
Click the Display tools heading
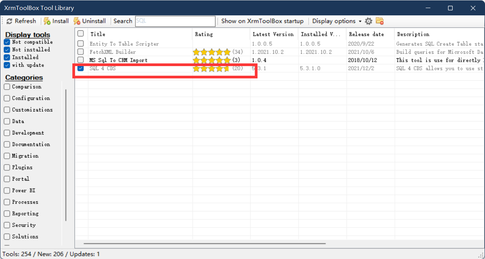28,35
